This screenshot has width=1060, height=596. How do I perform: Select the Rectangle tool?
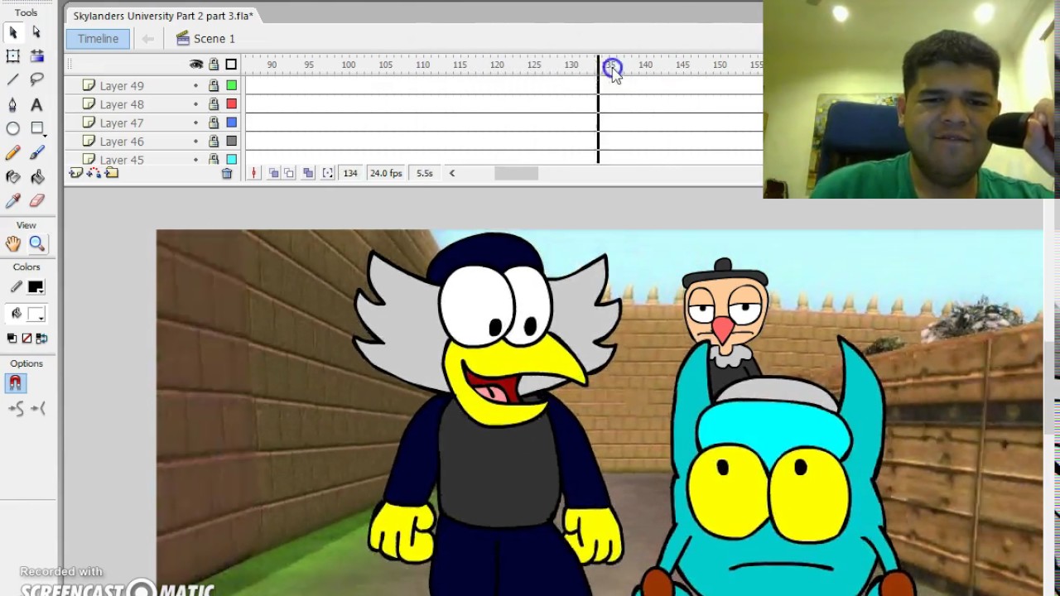point(36,128)
